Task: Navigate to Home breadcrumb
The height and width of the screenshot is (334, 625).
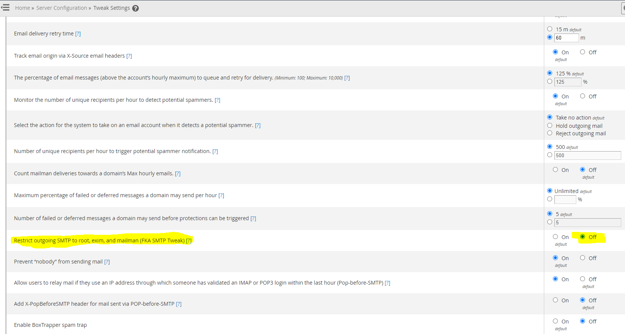Action: click(22, 8)
